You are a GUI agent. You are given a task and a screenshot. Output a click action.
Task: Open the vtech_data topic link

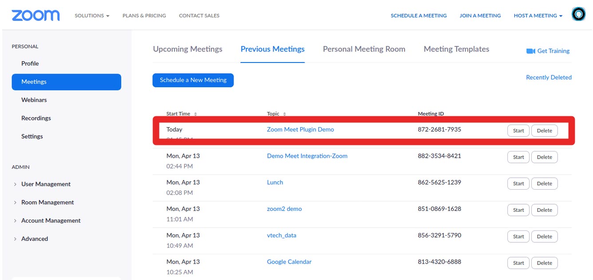point(282,235)
